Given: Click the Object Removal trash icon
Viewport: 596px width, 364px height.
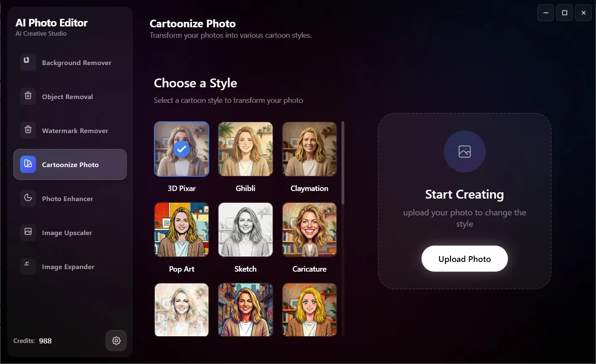Looking at the screenshot, I should 28,97.
